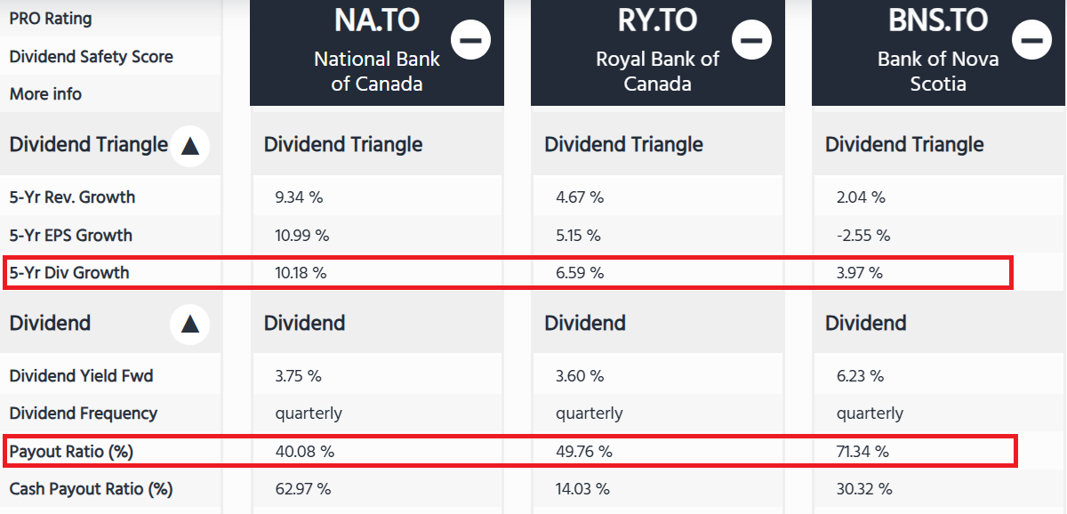Select the 5-Yr Rev. Growth row label
1067x514 pixels.
[72, 197]
